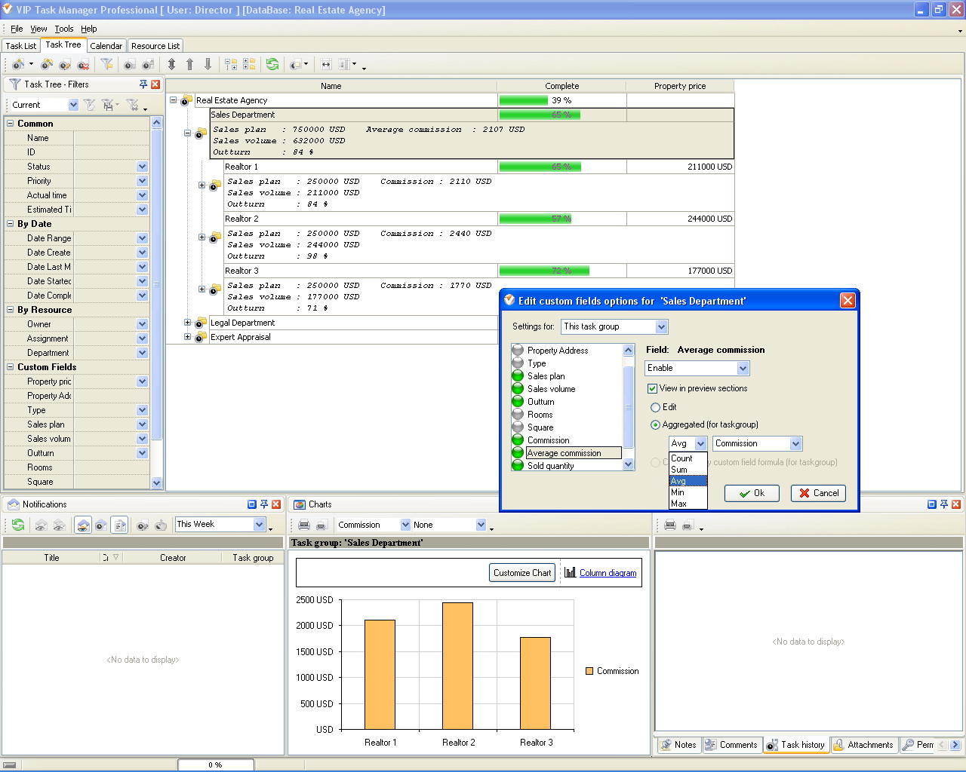Open the None dropdown in Charts toolbar
Image resolution: width=966 pixels, height=772 pixels.
coord(481,525)
